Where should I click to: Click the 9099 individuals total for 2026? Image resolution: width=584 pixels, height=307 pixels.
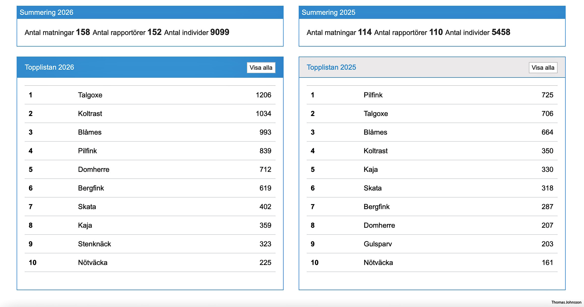[220, 32]
